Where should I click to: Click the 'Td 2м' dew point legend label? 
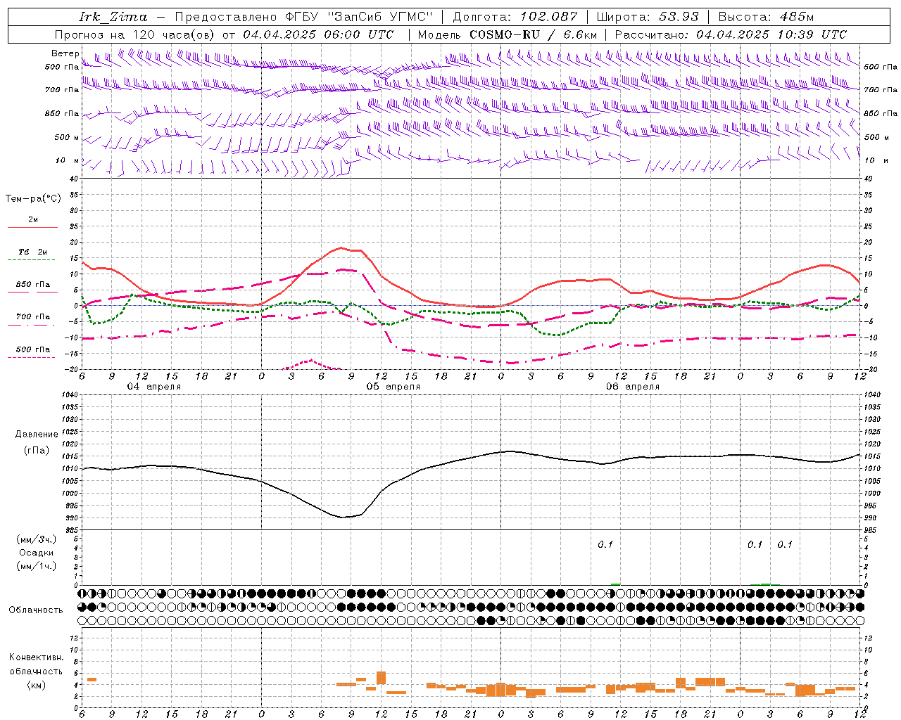tap(33, 252)
